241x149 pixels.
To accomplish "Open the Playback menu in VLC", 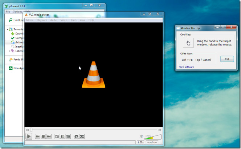I will coord(42,20).
